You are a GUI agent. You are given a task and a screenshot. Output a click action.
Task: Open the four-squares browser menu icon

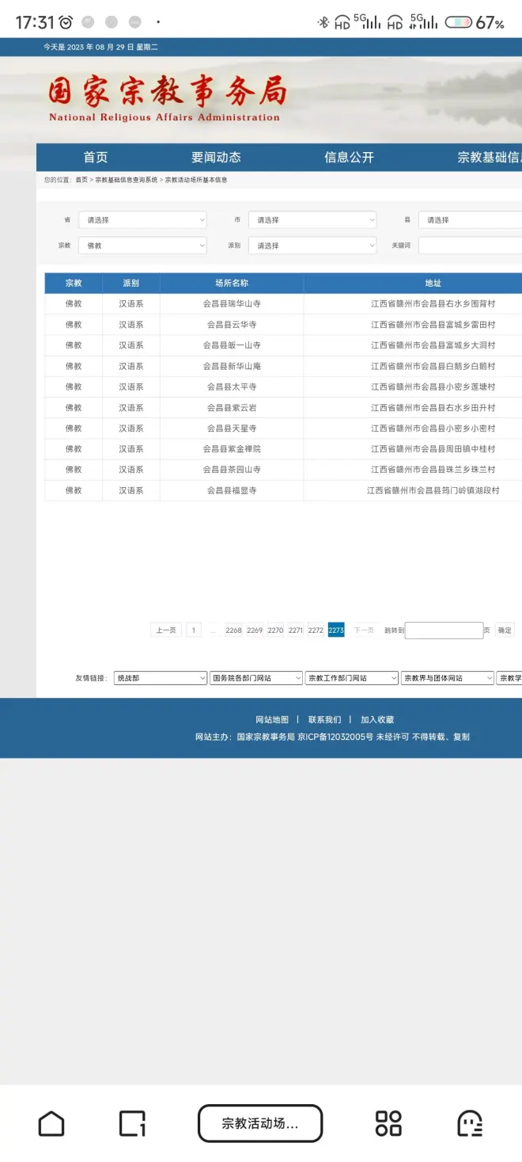click(388, 1123)
